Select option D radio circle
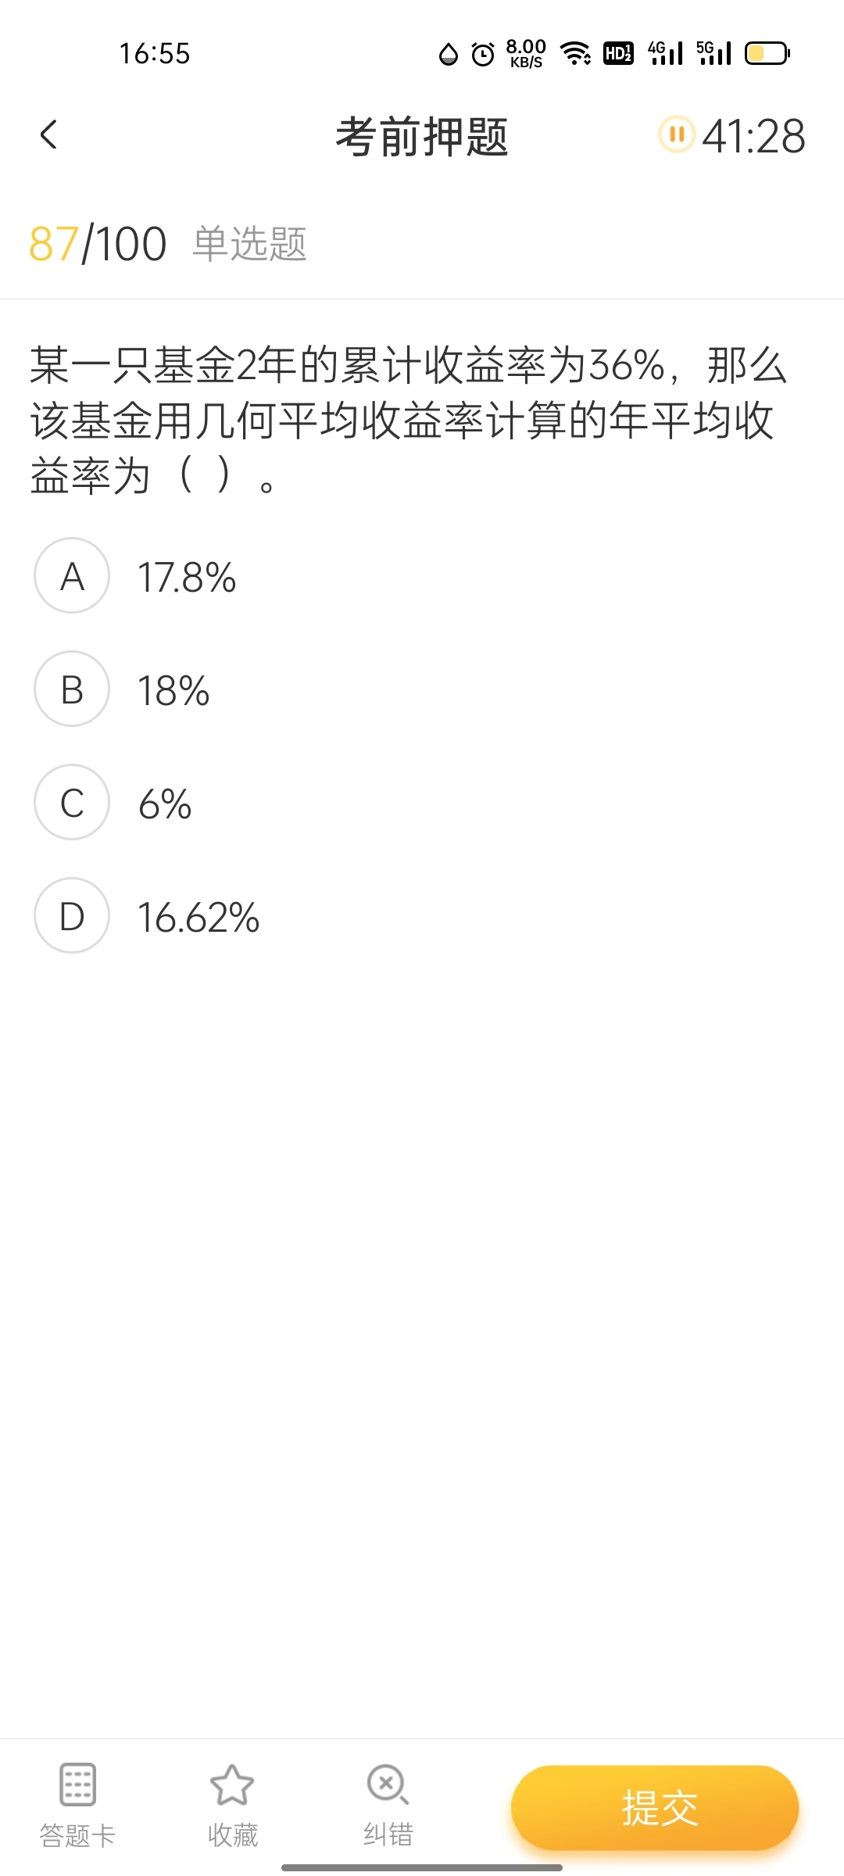This screenshot has height=1876, width=844. tap(72, 916)
